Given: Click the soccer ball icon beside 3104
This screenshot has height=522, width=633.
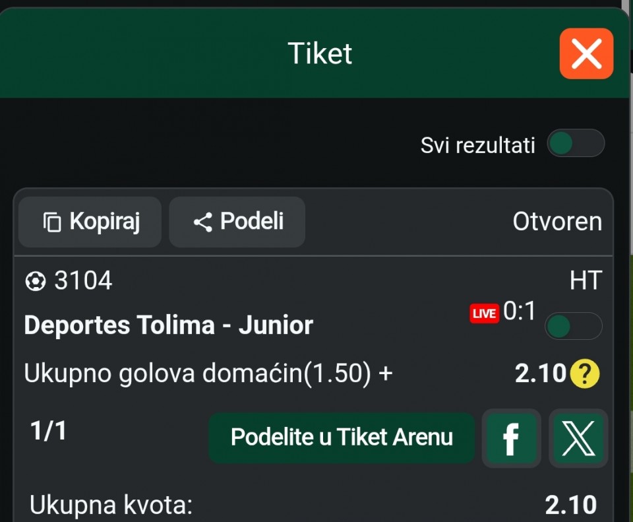Looking at the screenshot, I should pyautogui.click(x=35, y=282).
